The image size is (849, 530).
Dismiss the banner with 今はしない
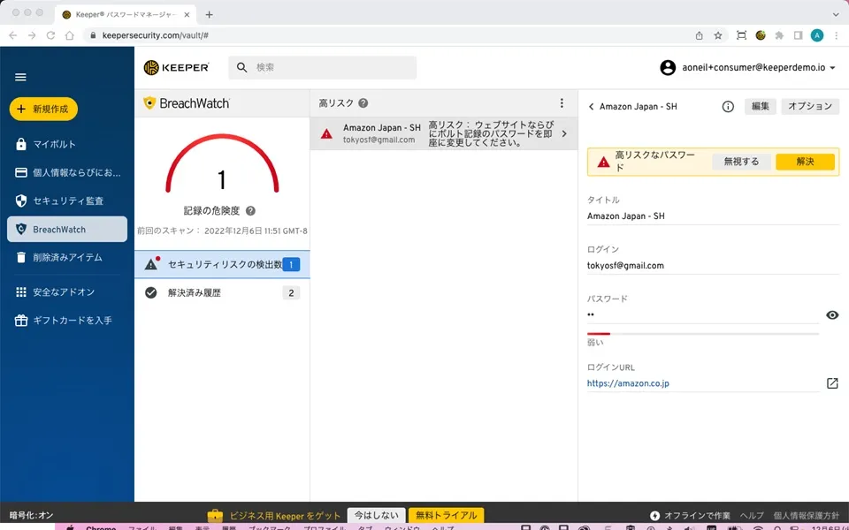378,515
